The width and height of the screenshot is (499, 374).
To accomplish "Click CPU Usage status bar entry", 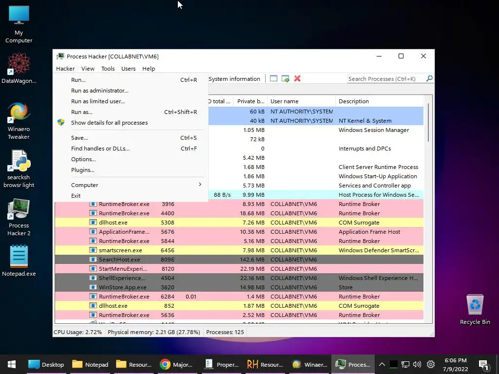I will pos(77,332).
